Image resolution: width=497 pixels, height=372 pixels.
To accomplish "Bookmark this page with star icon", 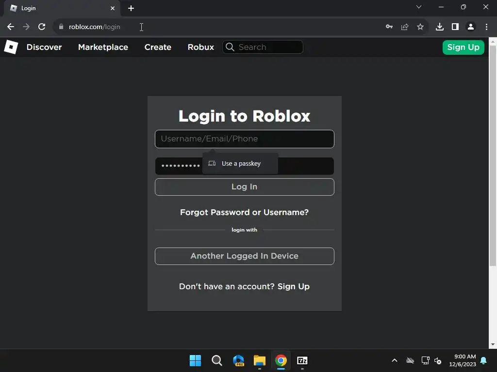I will click(x=420, y=27).
